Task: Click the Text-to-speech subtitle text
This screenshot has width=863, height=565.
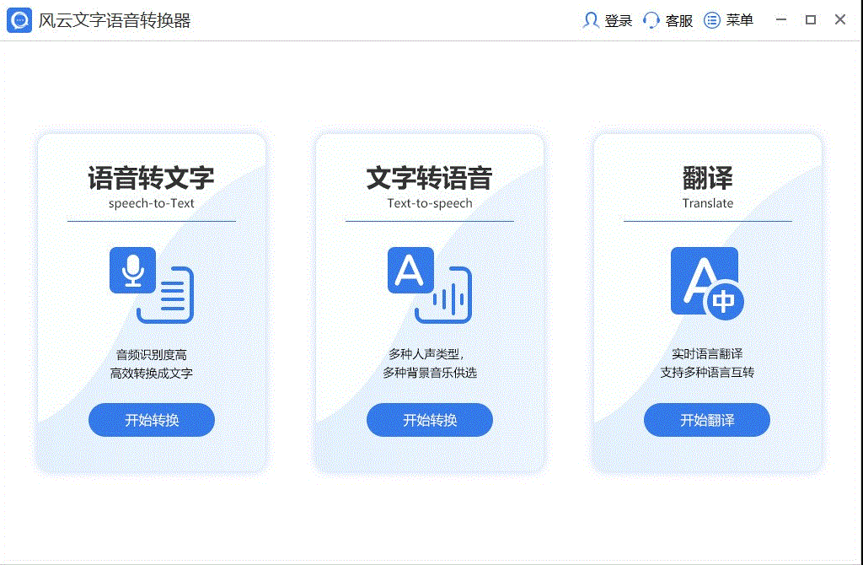Action: pos(429,203)
